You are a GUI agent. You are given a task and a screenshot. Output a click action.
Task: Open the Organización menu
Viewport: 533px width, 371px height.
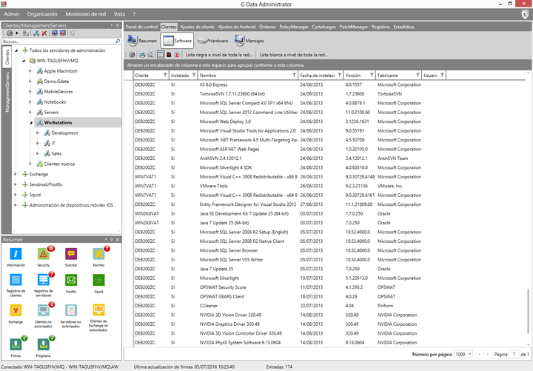tap(42, 14)
